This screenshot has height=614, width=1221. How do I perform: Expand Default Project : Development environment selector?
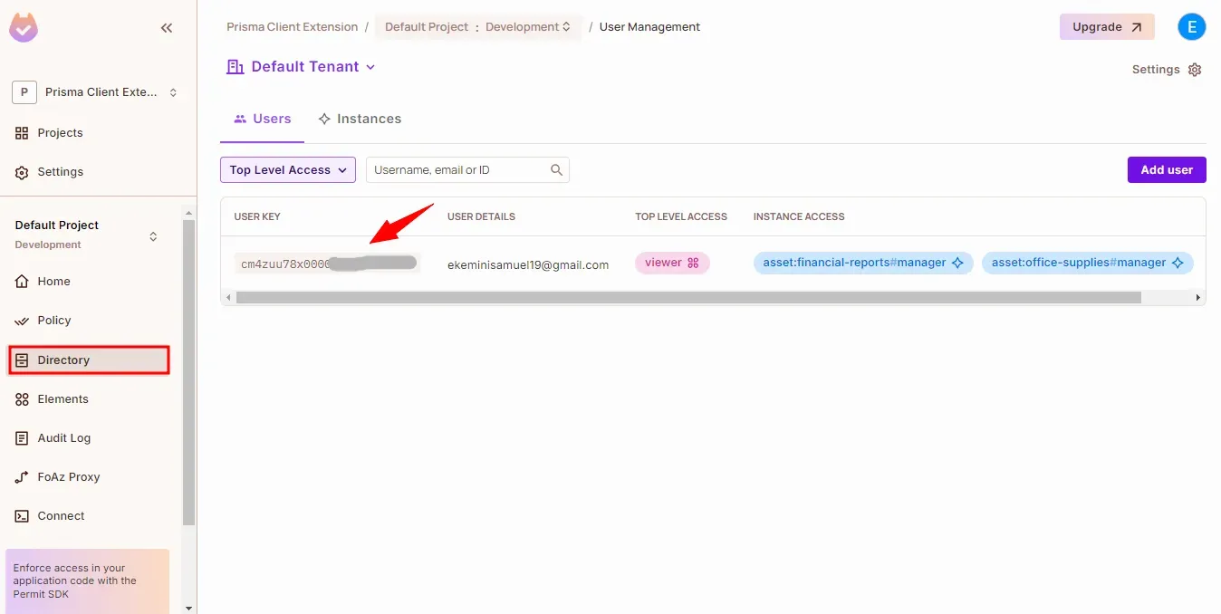(x=477, y=27)
